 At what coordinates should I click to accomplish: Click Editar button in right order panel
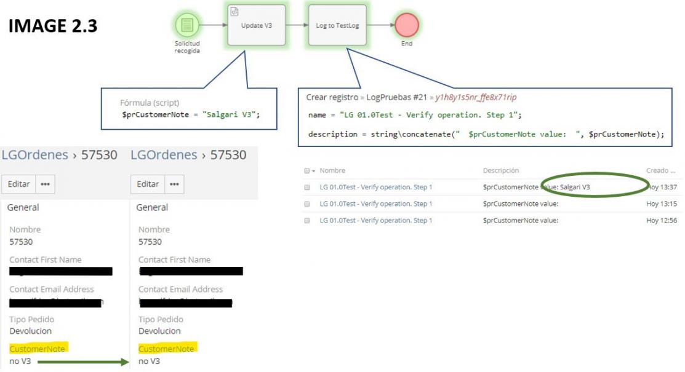(148, 184)
